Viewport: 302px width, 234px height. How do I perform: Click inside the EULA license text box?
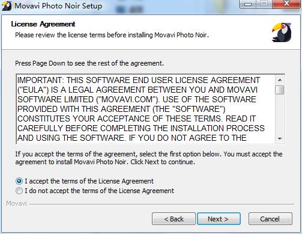145,109
